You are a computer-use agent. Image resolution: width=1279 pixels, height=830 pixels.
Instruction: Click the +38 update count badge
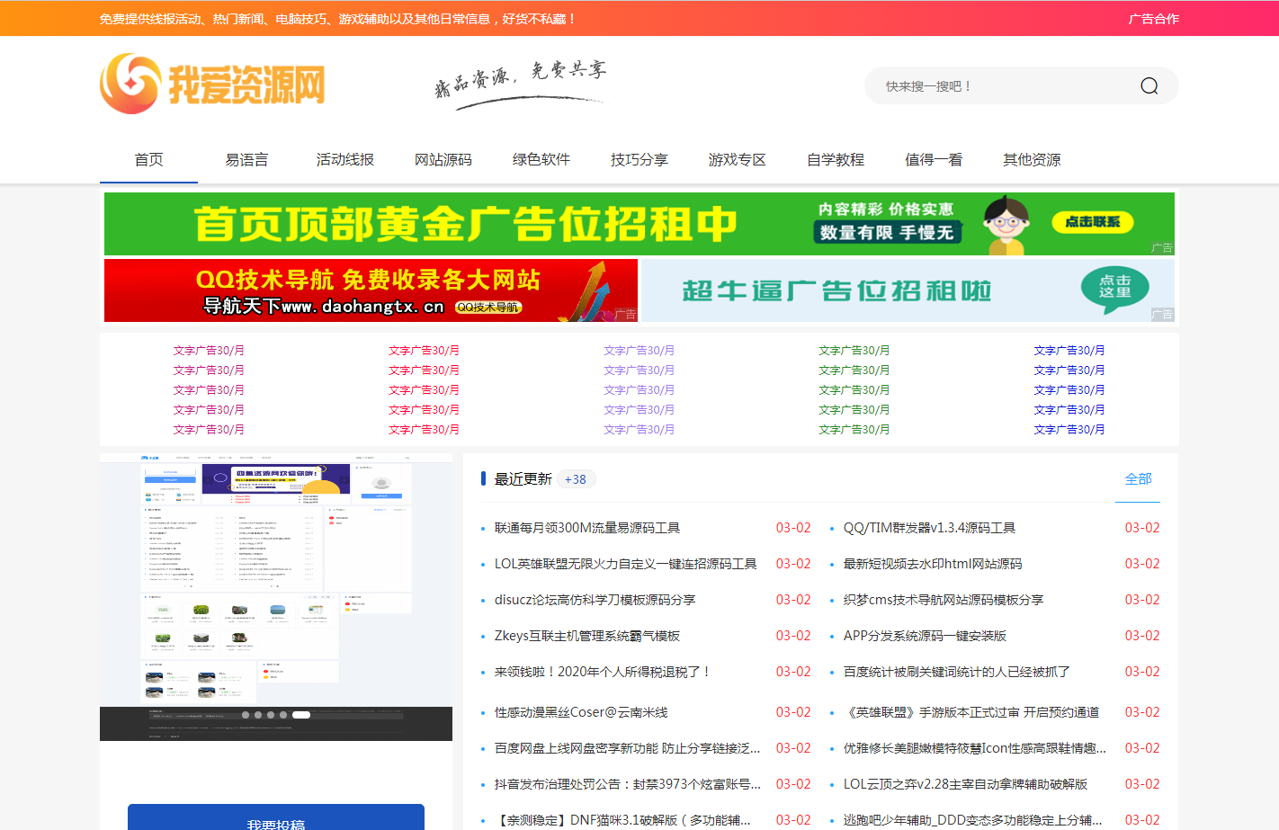[x=576, y=479]
